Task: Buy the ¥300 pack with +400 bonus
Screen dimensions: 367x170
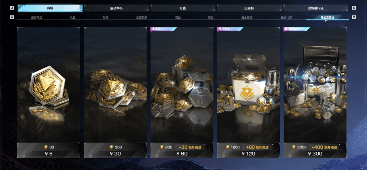Action: click(315, 150)
